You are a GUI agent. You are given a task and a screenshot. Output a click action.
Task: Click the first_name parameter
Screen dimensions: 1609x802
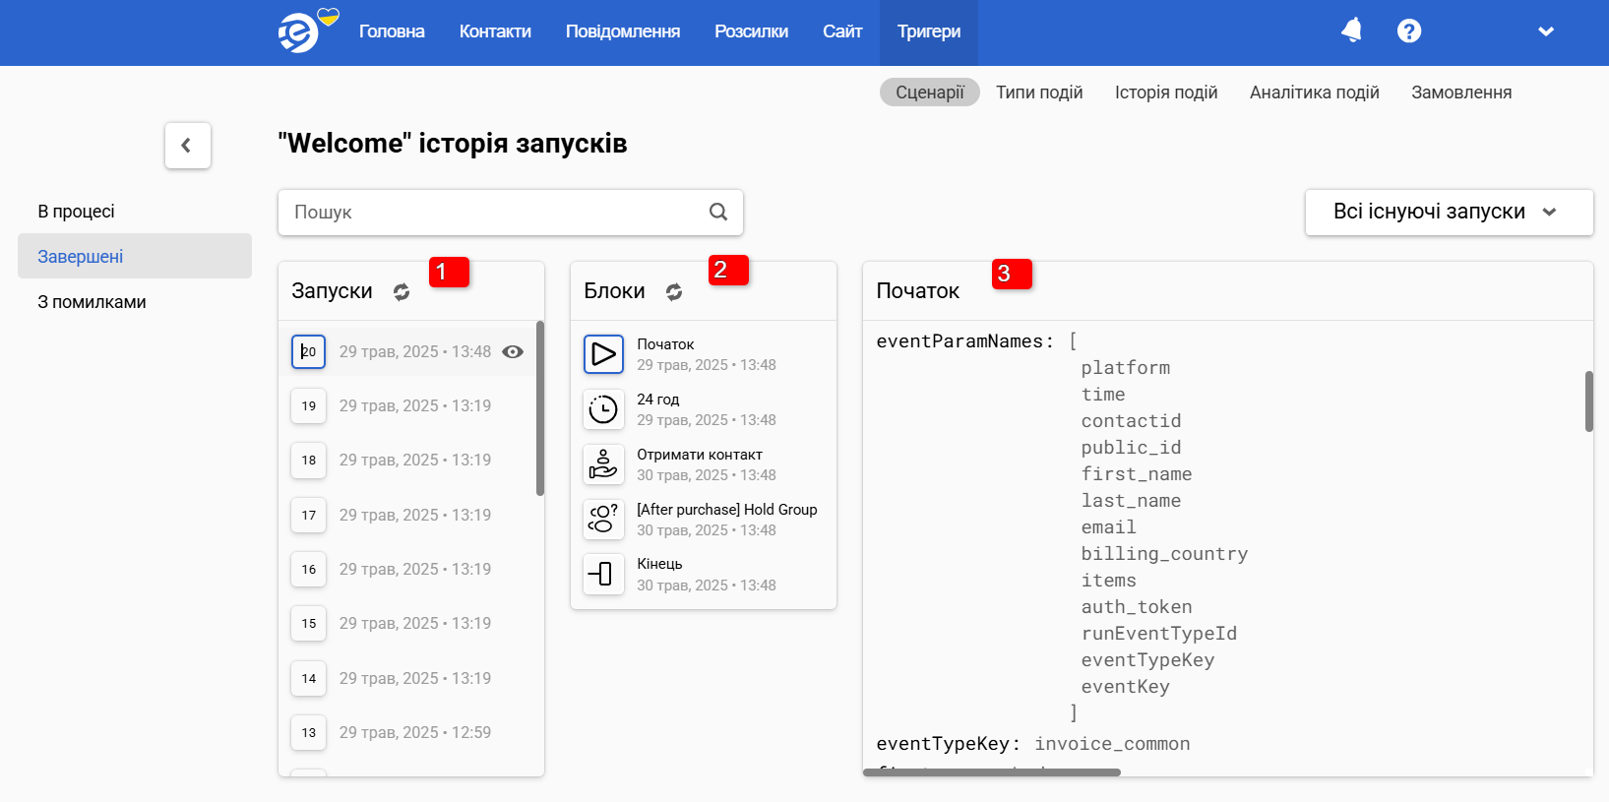1137,474
